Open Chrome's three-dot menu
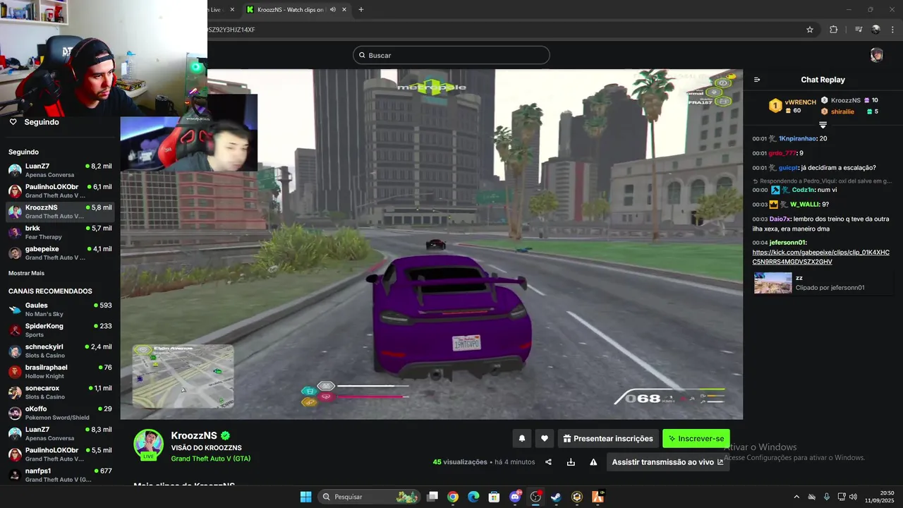This screenshot has height=508, width=903. point(892,30)
